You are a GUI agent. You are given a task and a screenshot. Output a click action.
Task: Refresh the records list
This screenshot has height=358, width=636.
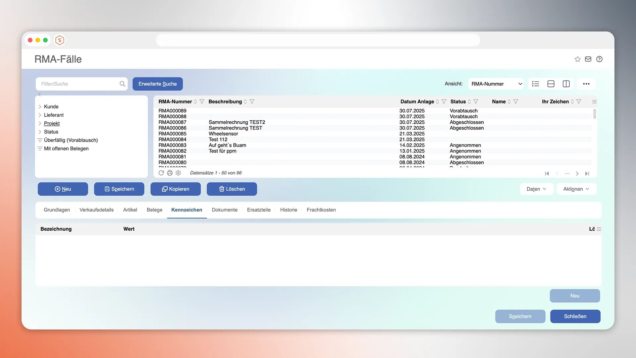(161, 173)
